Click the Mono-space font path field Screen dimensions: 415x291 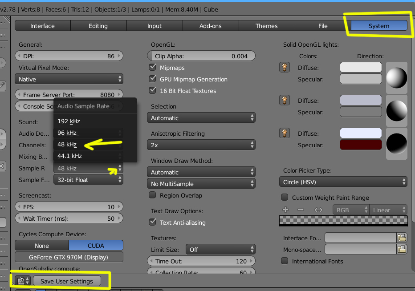361,249
